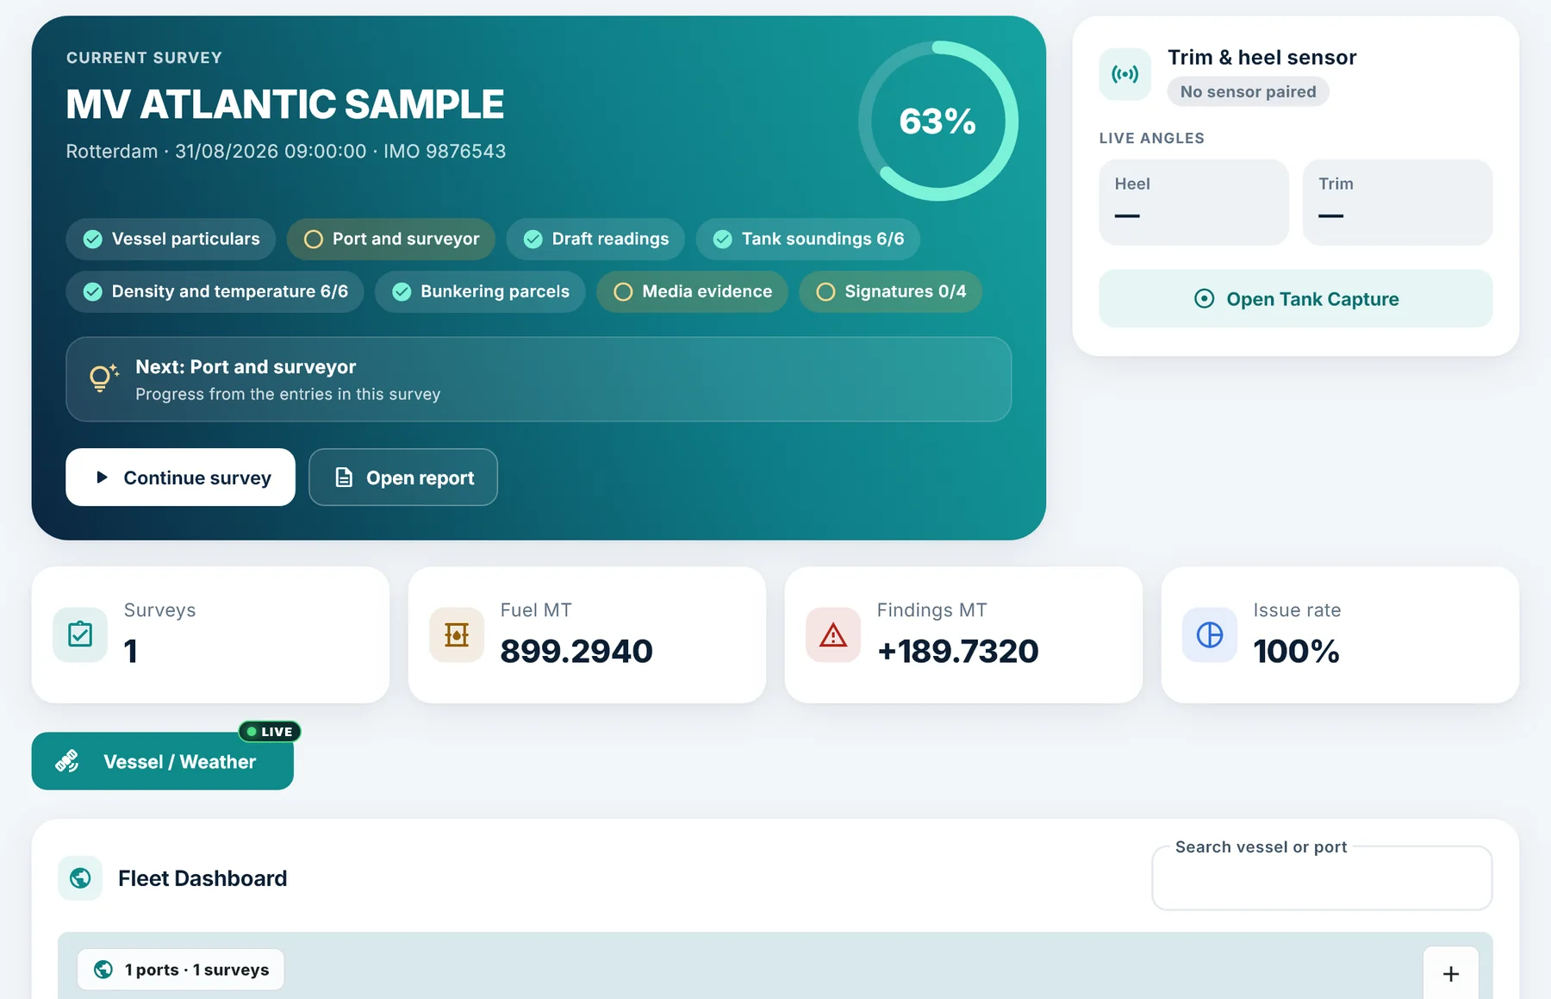Screen dimensions: 1551x999
Task: Open the Bunkering parcels step chip
Action: [480, 291]
